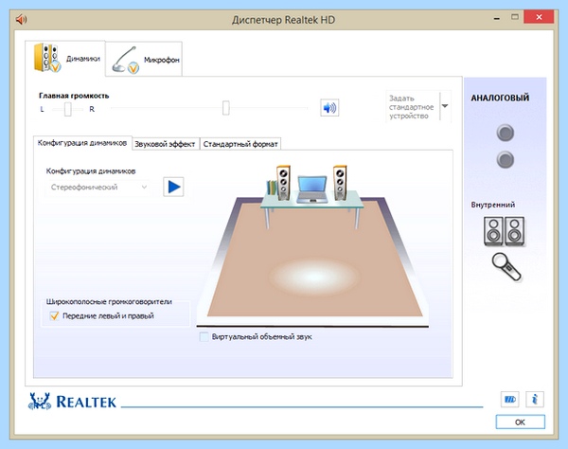The image size is (568, 449).
Task: Adjust the L-R balance slider handle
Action: click(x=68, y=109)
